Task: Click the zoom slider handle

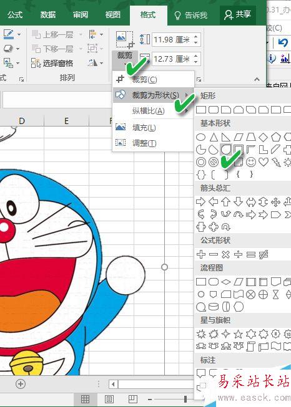Action: [185, 399]
